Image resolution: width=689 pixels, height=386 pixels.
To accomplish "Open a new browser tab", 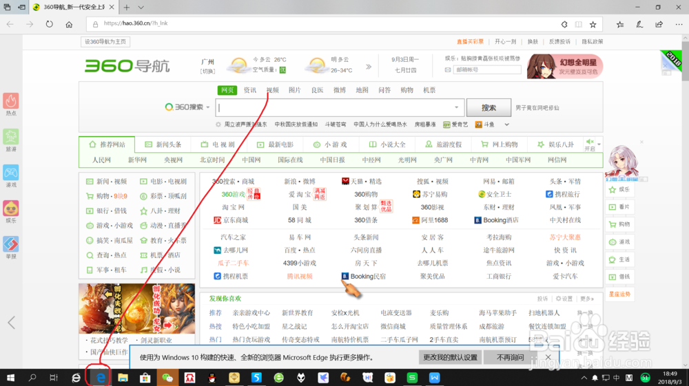I will (x=127, y=7).
